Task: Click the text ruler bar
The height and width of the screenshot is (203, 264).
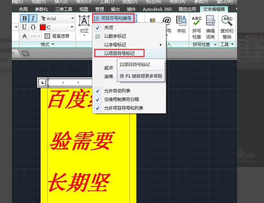Action: [x=69, y=83]
